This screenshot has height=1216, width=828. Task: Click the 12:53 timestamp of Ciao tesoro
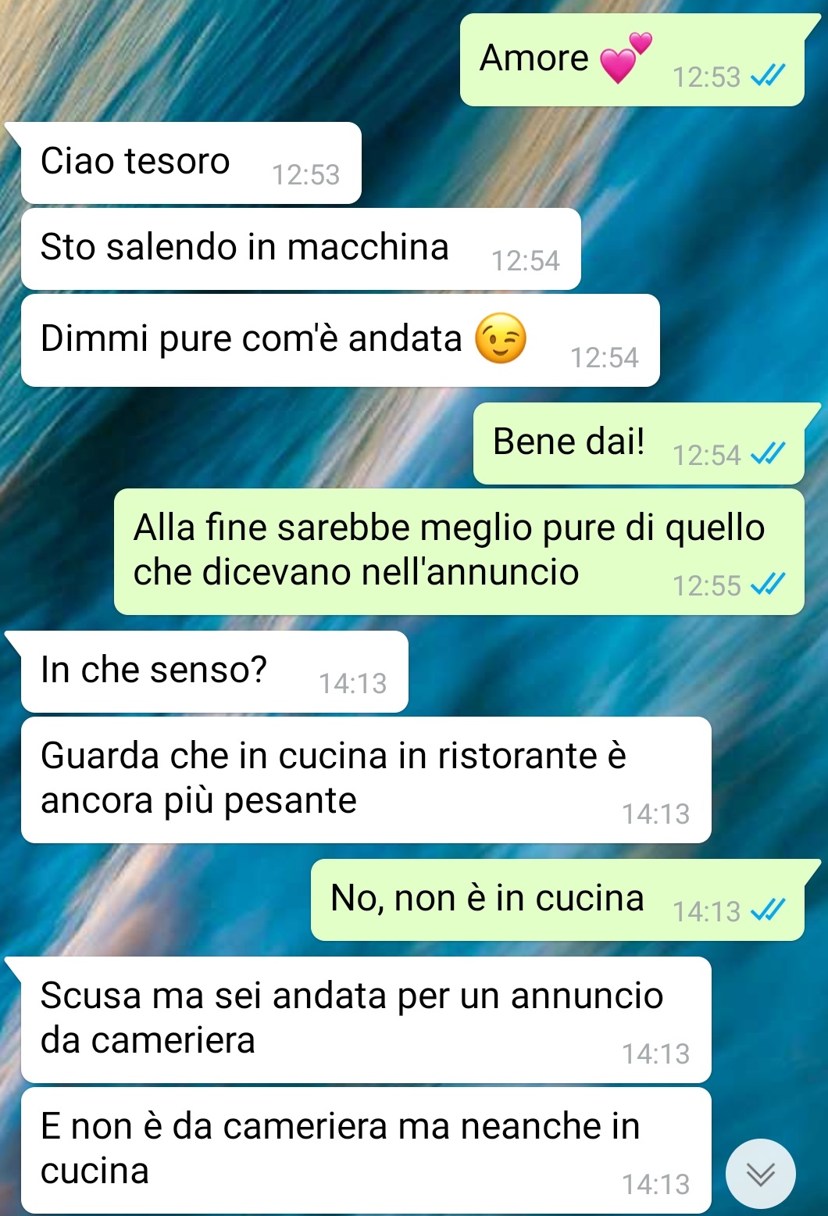click(305, 175)
